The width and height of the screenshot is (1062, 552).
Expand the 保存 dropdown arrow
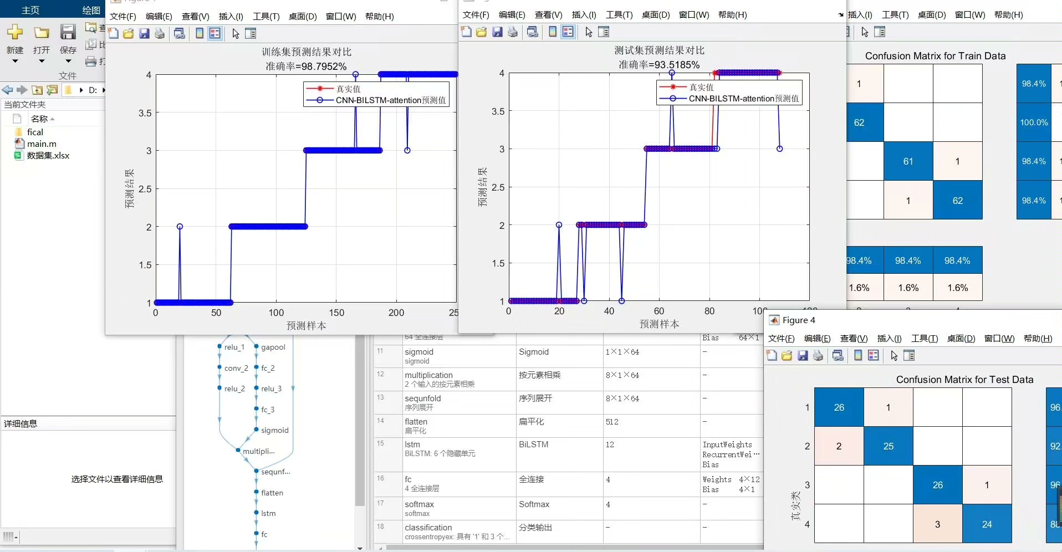click(x=68, y=62)
